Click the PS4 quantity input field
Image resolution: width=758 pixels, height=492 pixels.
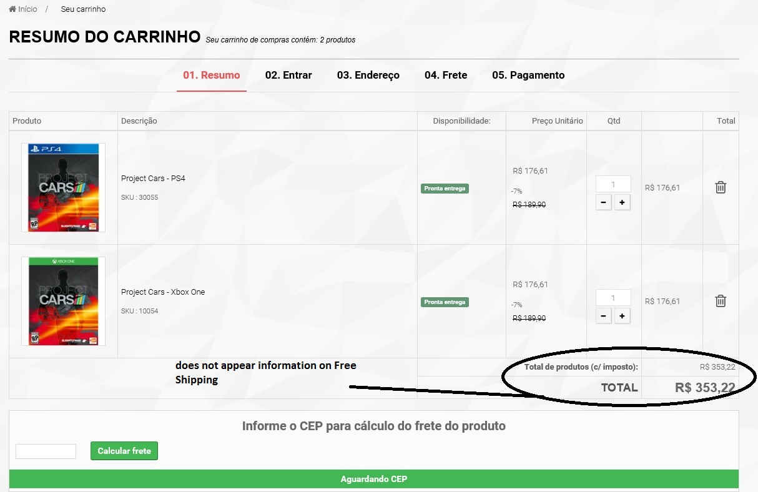[613, 184]
